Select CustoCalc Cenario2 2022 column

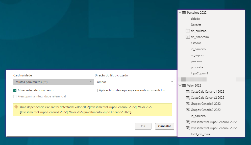tap(208, 98)
